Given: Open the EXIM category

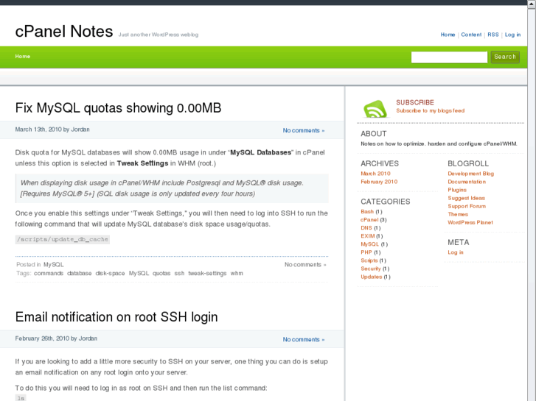Looking at the screenshot, I should 367,236.
